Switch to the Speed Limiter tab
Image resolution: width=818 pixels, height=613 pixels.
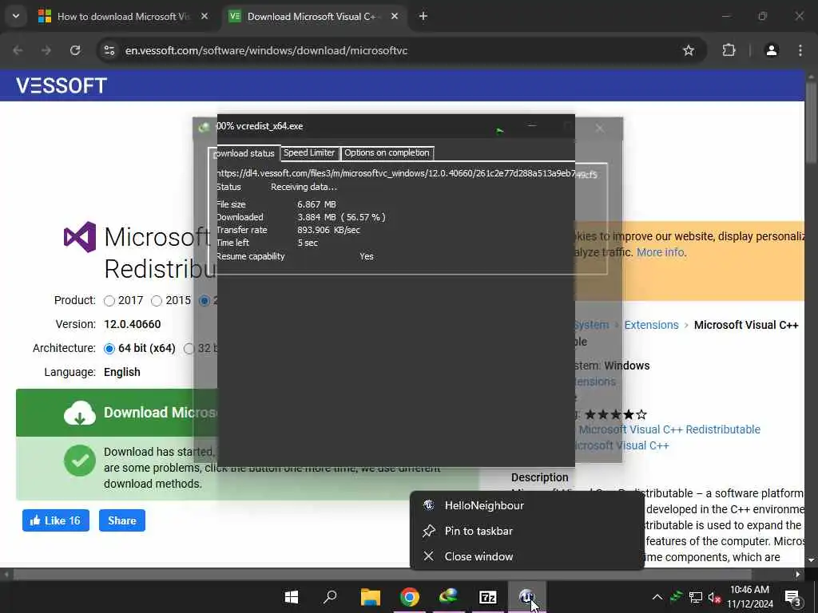coord(309,152)
